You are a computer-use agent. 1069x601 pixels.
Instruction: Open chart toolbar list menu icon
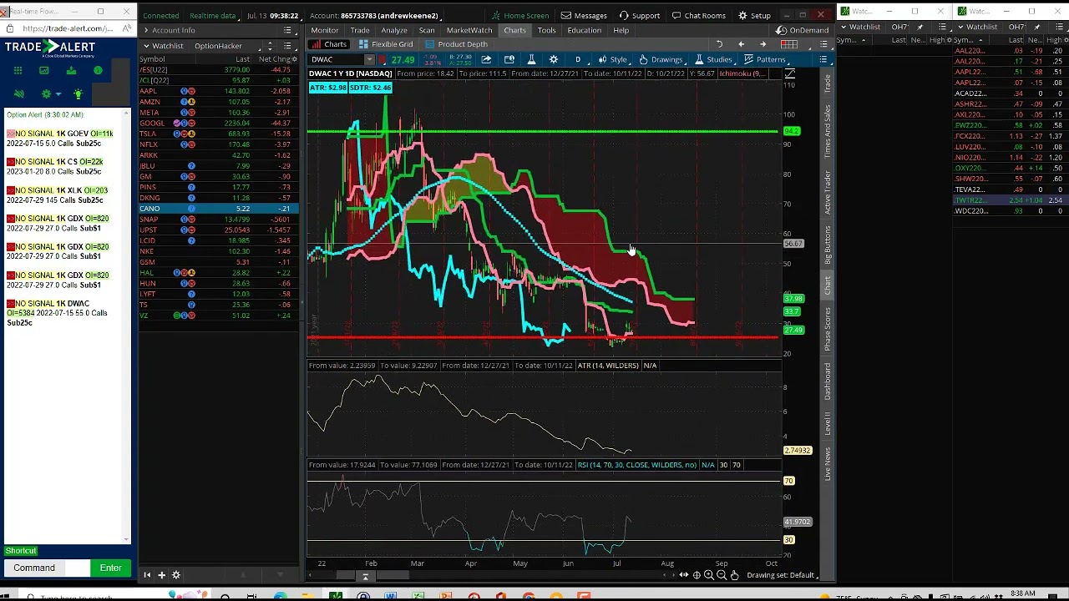point(823,59)
